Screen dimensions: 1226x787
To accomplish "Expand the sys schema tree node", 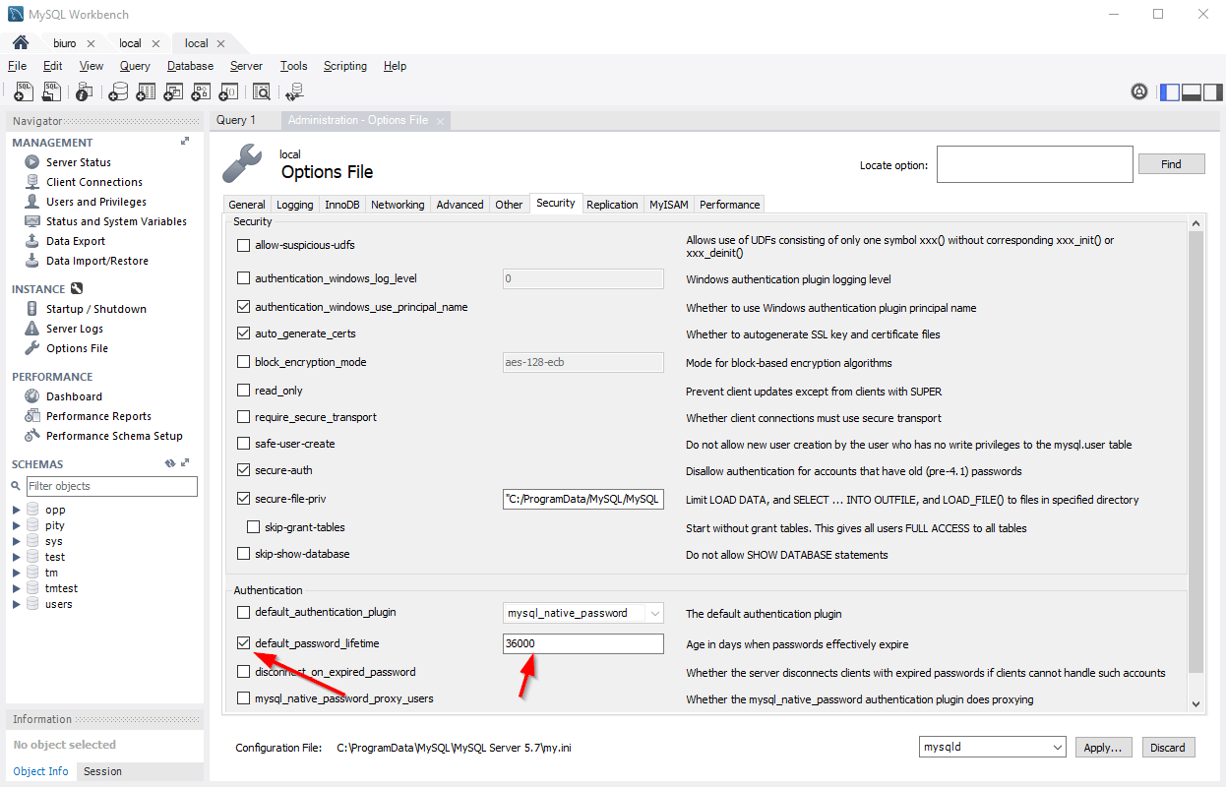I will click(x=17, y=541).
